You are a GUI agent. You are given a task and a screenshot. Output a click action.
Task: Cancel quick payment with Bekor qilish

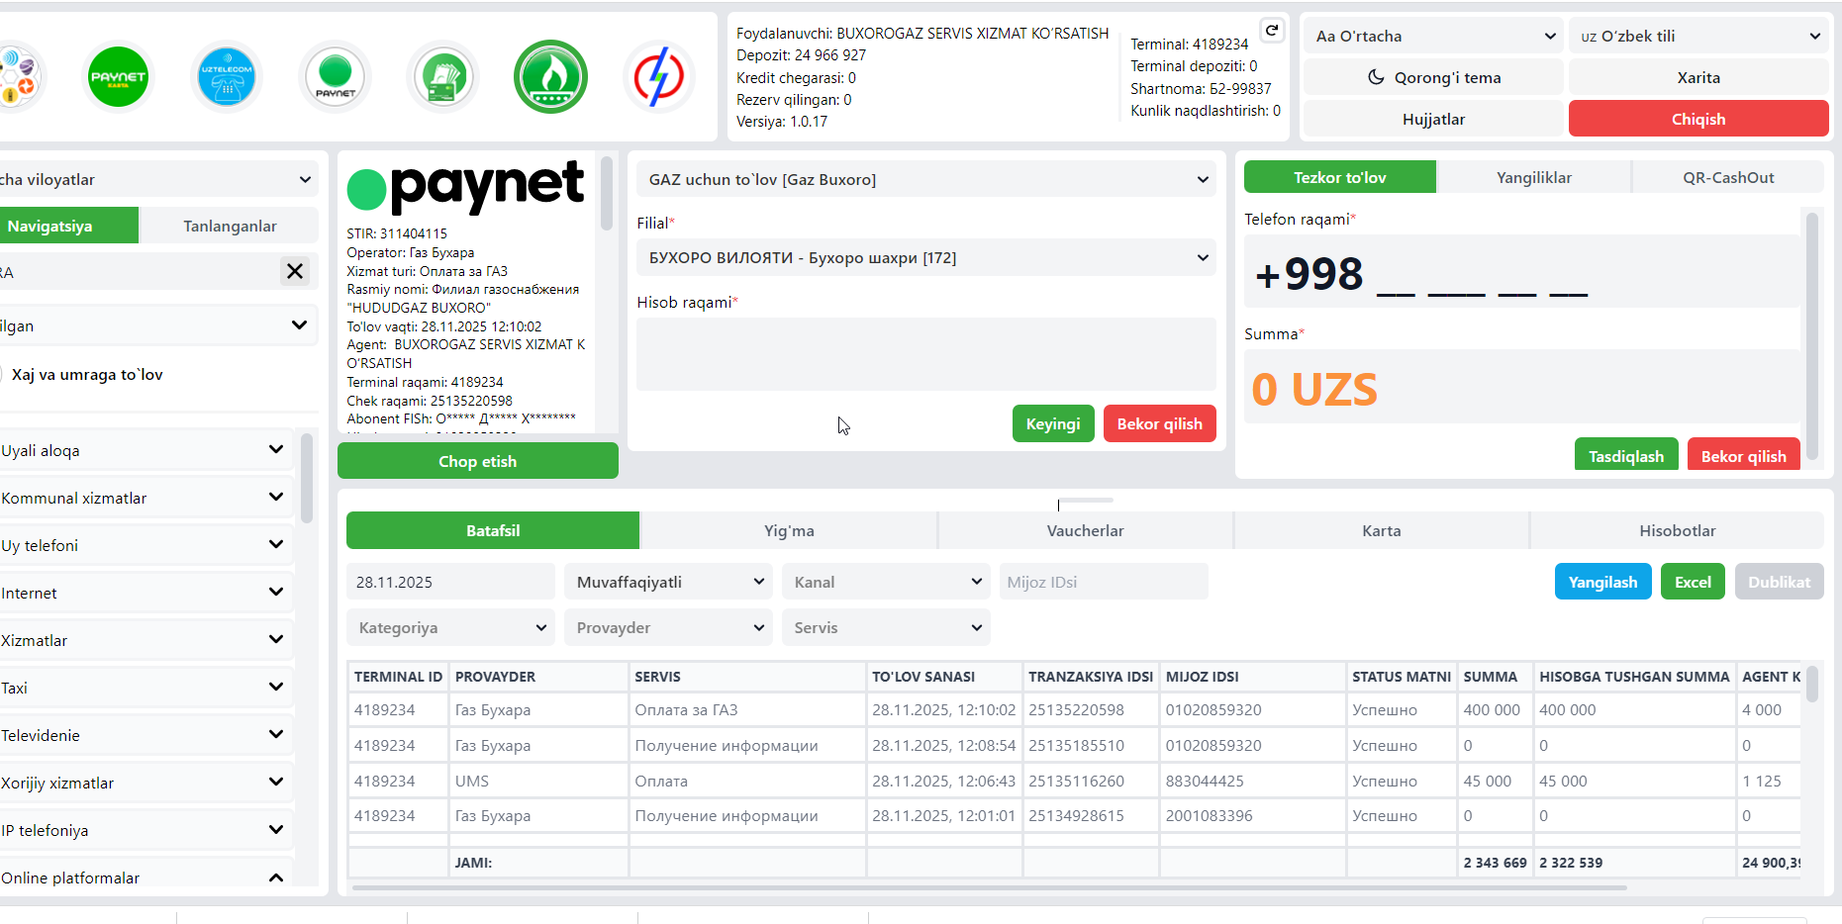coord(1744,455)
